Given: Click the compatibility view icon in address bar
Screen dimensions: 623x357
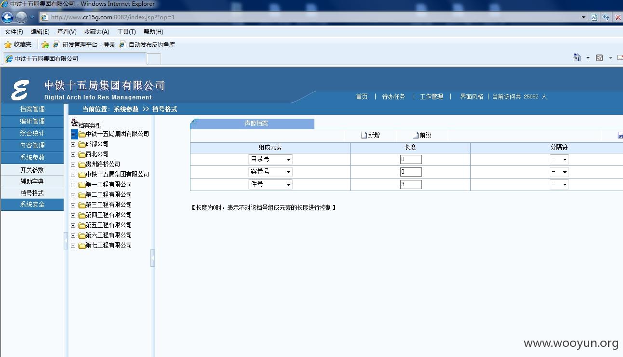Looking at the screenshot, I should [594, 17].
